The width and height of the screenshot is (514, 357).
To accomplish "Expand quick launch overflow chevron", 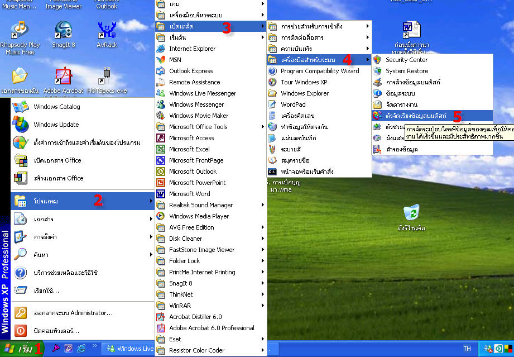I will (x=95, y=345).
